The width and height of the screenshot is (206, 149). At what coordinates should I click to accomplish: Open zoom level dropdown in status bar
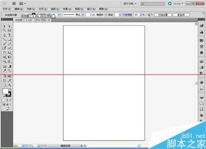point(23,146)
